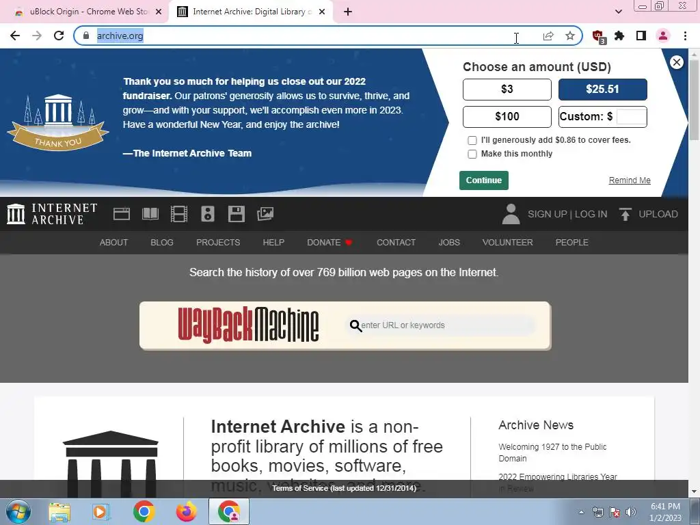Dismiss the donation banner with X

[x=676, y=62]
